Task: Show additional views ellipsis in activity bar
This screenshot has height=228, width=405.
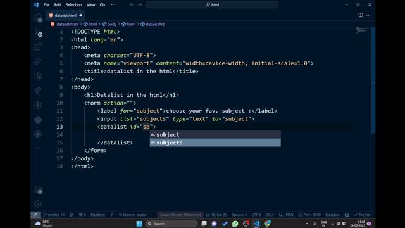Action: [38, 149]
